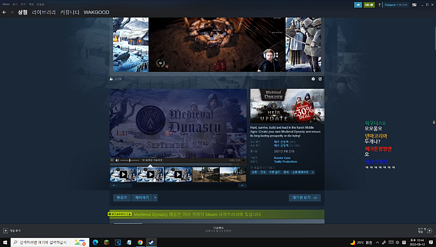Viewport: 436px width, 247px height.
Task: Pop out the broadcast stream
Action: [x=320, y=79]
